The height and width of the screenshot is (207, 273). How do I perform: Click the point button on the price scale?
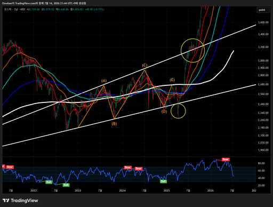263,10
